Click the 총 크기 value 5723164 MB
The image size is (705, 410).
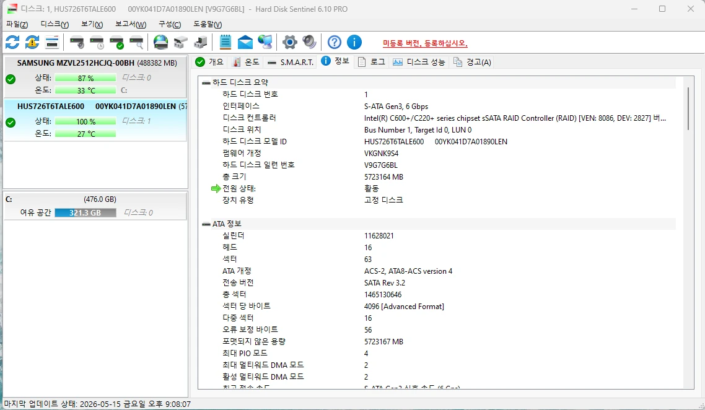click(x=383, y=177)
